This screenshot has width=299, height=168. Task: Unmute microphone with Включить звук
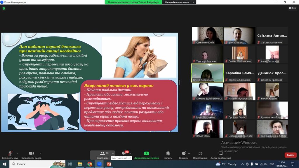click(x=10, y=154)
